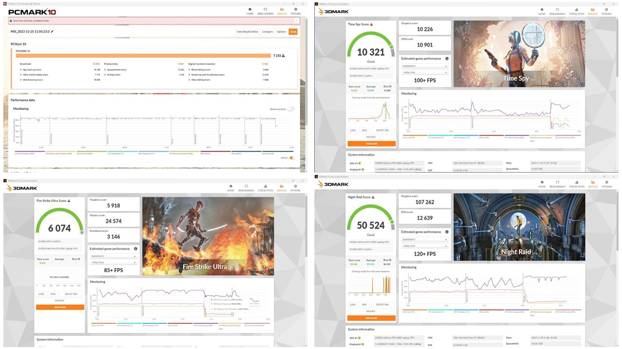
Task: Click the PCMark 10 score warning triangle
Action: coord(283,56)
